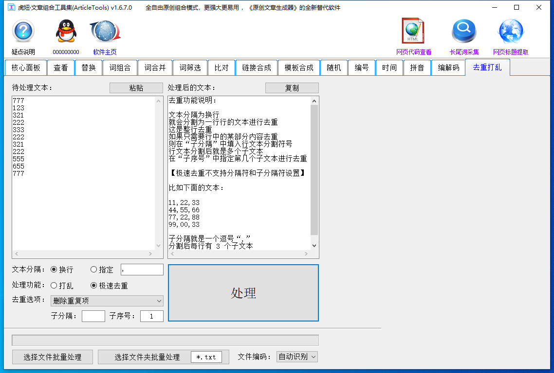Select the 去重打乱 tab
554x373 pixels.
488,68
